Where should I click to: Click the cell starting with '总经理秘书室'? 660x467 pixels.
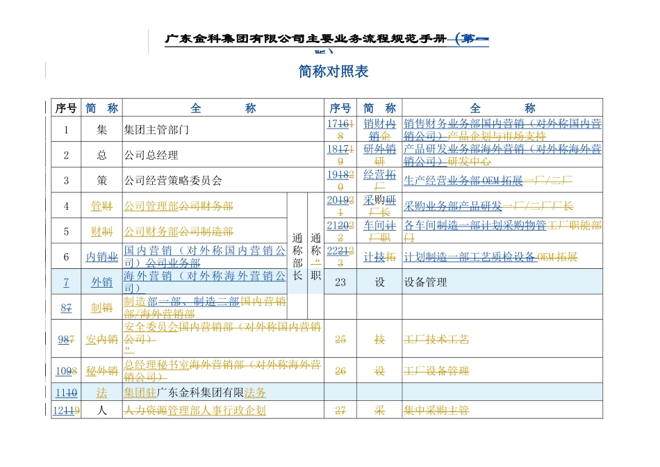coord(222,370)
